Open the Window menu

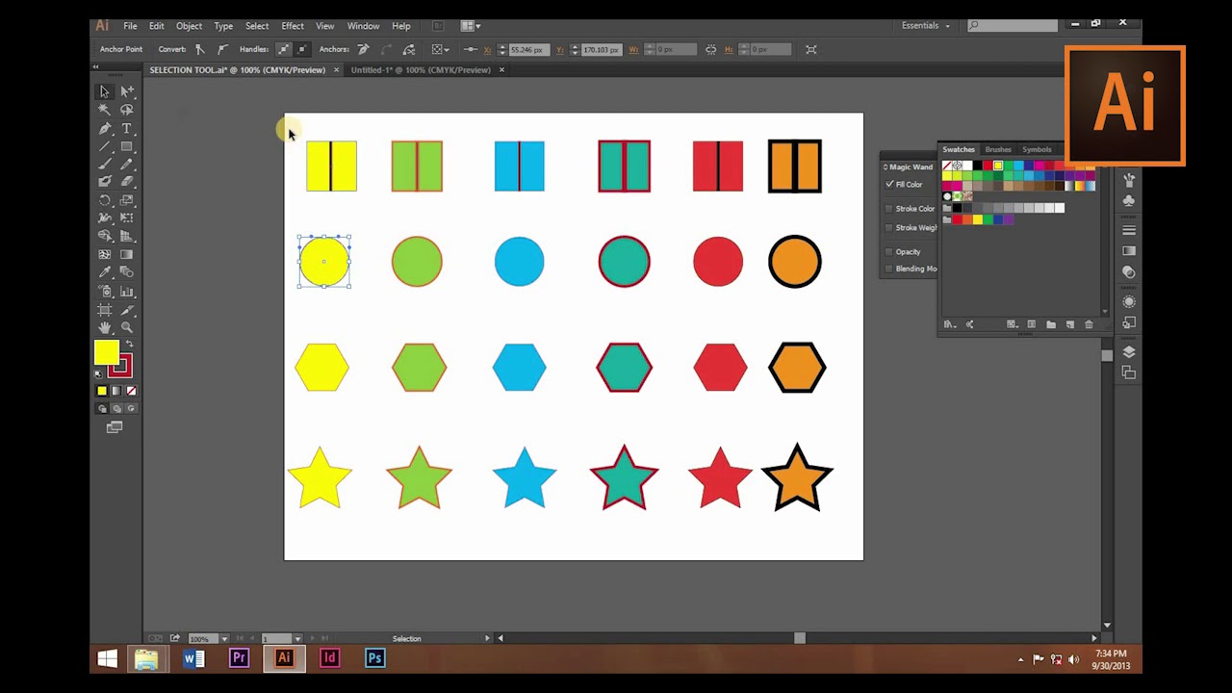tap(363, 26)
